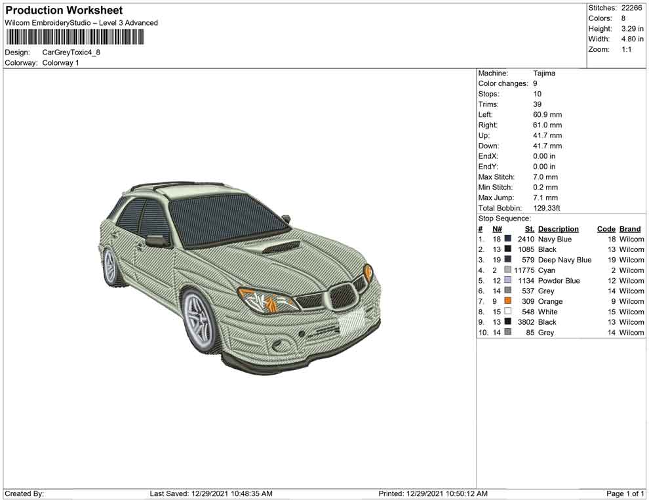
Task: Click the Orange color swatch in row 7
Action: [508, 301]
